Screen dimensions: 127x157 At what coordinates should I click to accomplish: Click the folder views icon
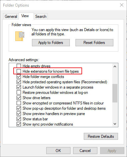point(20,36)
